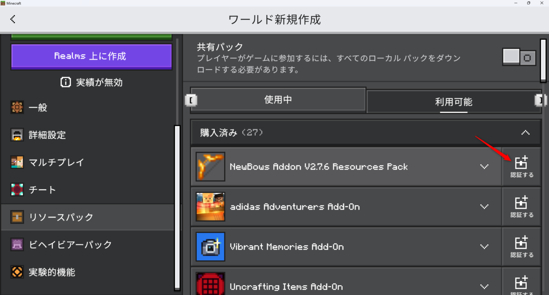Restore the Minecraft window size
Viewport: 549px width, 295px height.
click(528, 3)
